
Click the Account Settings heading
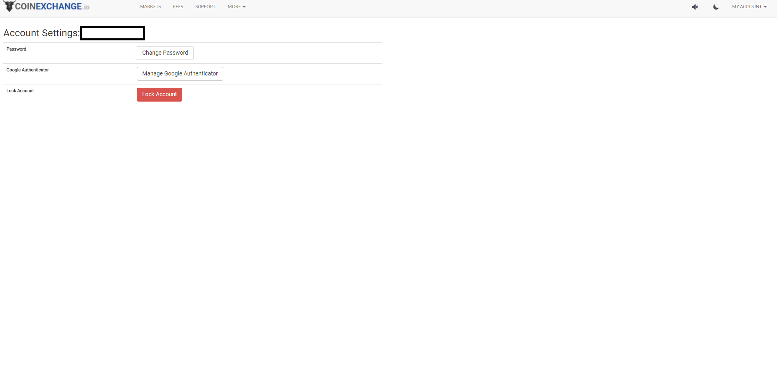point(41,33)
